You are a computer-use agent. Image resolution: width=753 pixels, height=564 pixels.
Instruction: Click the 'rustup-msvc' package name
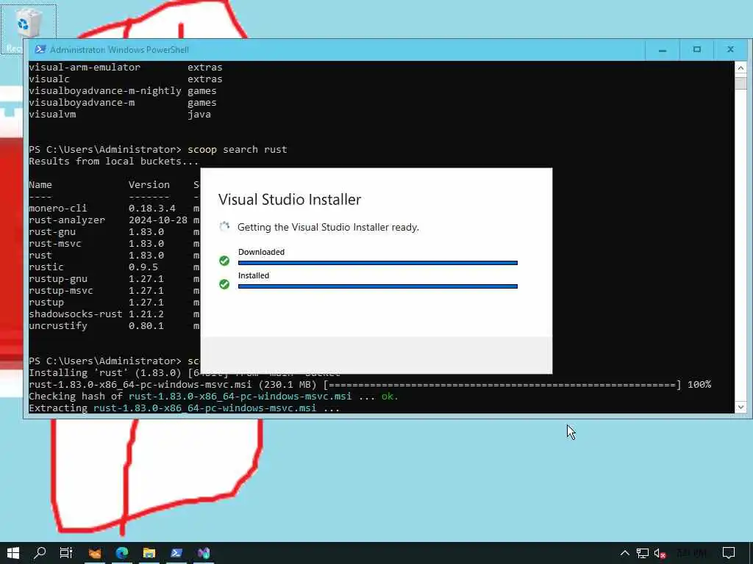(x=61, y=291)
